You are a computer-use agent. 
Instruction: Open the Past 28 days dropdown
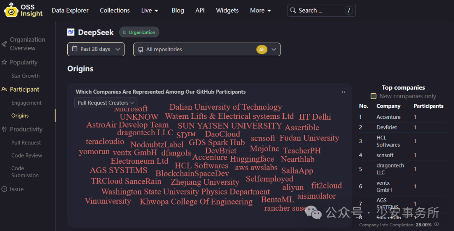[96, 49]
